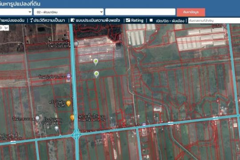The height and width of the screenshot is (160, 240).
Task: Expand the leftmost province dropdown
Action: coord(16,12)
